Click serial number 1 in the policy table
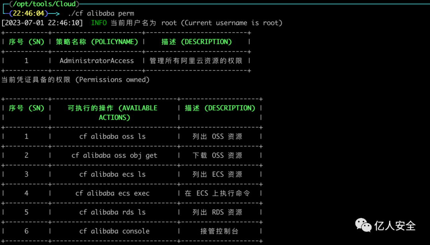The image size is (430, 245). click(x=26, y=61)
